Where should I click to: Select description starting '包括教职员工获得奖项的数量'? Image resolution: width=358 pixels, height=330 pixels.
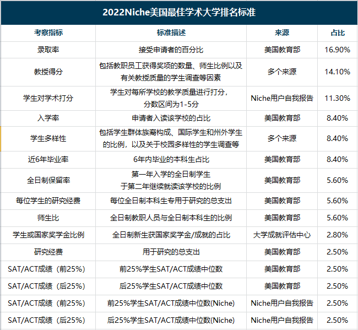point(171,72)
